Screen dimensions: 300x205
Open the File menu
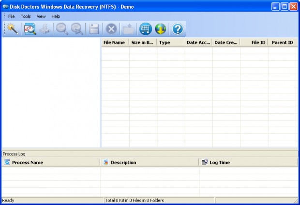[11, 16]
